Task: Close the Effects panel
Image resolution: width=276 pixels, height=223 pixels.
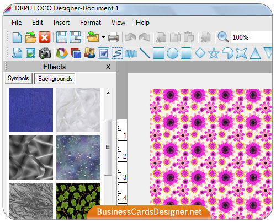Action: point(108,67)
